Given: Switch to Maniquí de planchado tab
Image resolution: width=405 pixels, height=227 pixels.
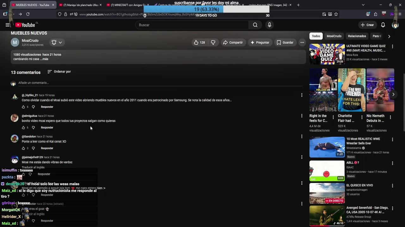Looking at the screenshot, I should click(x=80, y=5).
